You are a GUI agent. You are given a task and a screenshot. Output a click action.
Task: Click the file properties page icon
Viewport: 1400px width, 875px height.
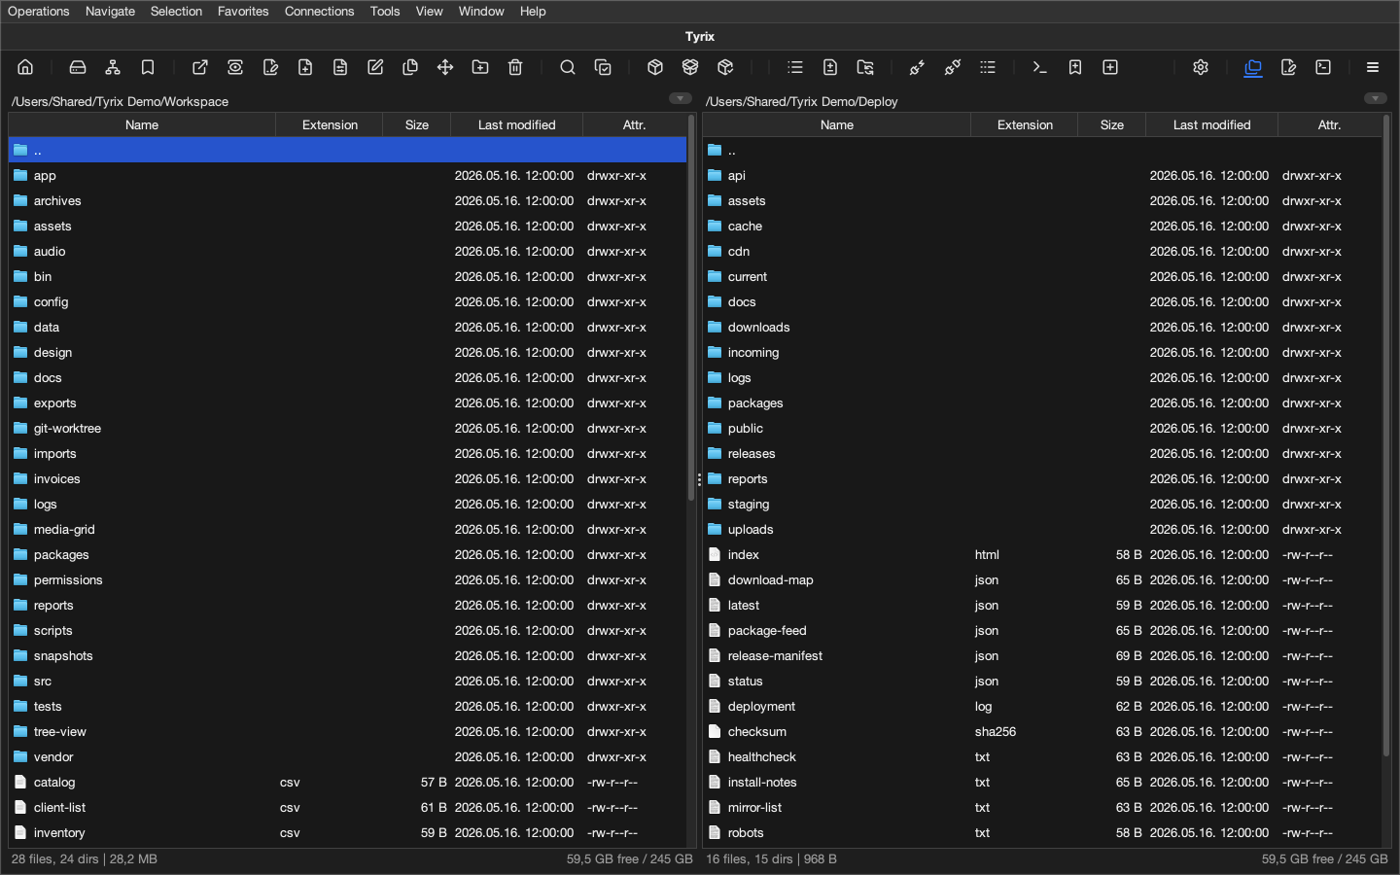pos(340,67)
